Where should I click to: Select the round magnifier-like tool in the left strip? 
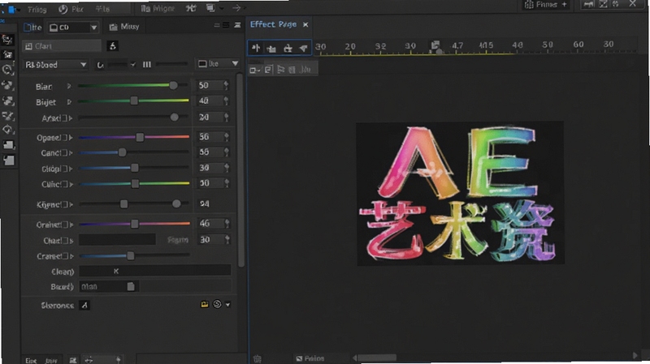(x=7, y=70)
